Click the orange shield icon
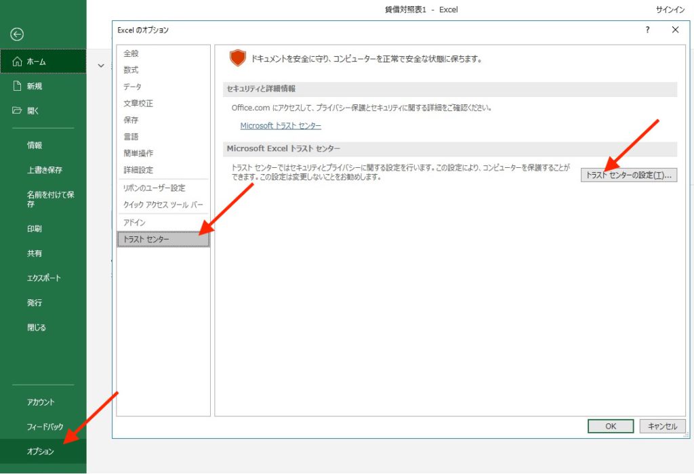694x474 pixels. point(238,58)
